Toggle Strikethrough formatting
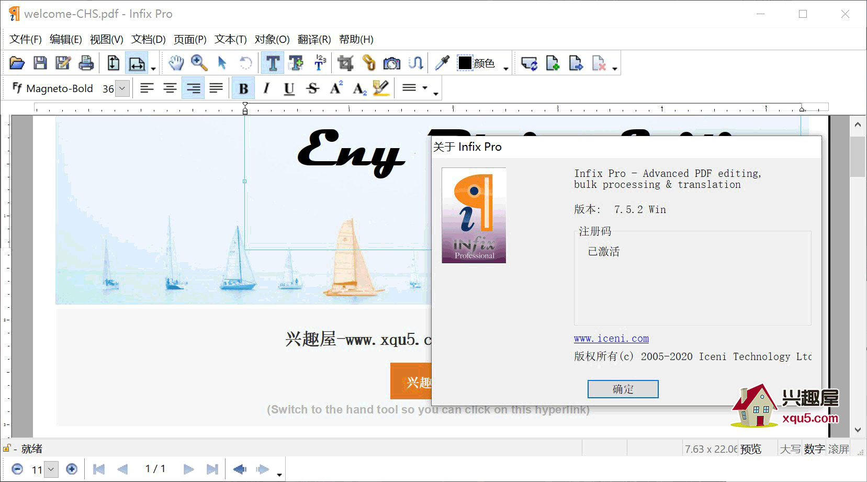The image size is (867, 482). tap(312, 88)
